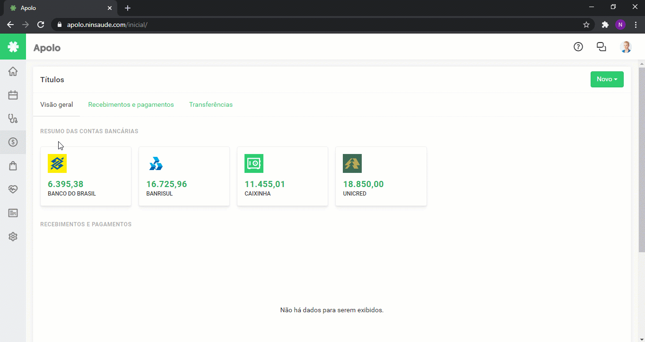645x342 pixels.
Task: View site security lock icon
Action: (59, 25)
